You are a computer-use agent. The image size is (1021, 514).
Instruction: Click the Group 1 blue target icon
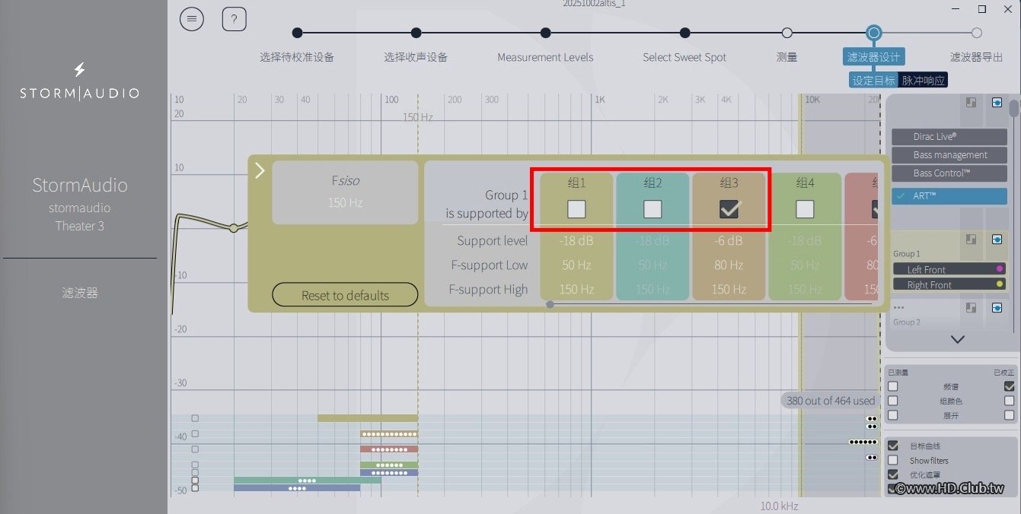click(x=997, y=240)
